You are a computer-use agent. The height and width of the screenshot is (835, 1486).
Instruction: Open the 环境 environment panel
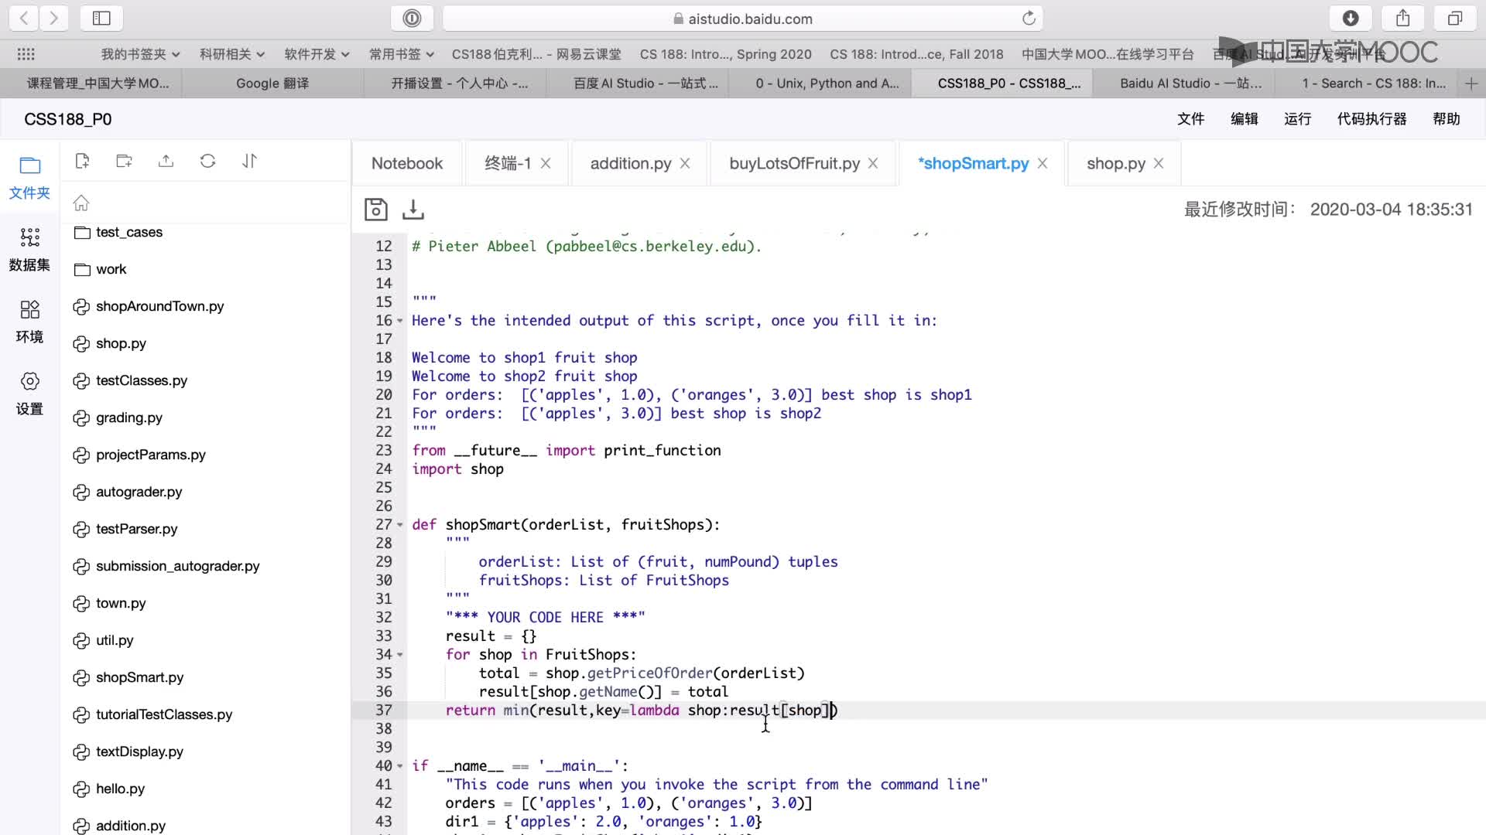click(x=29, y=322)
